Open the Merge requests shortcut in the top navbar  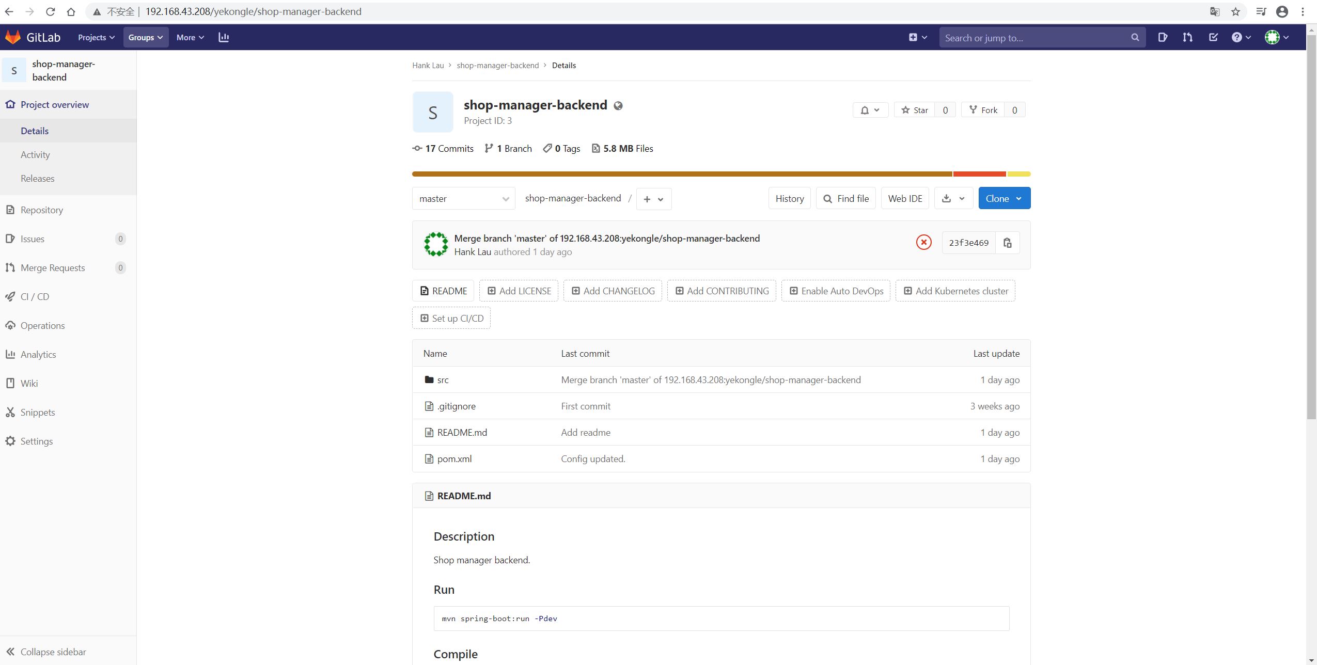[1187, 37]
